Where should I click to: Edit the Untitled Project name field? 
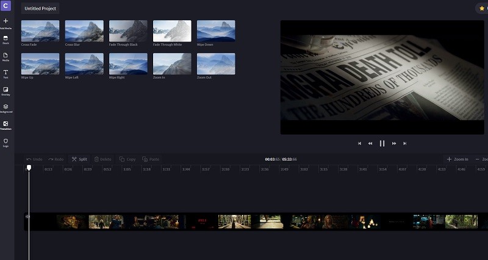pyautogui.click(x=40, y=9)
